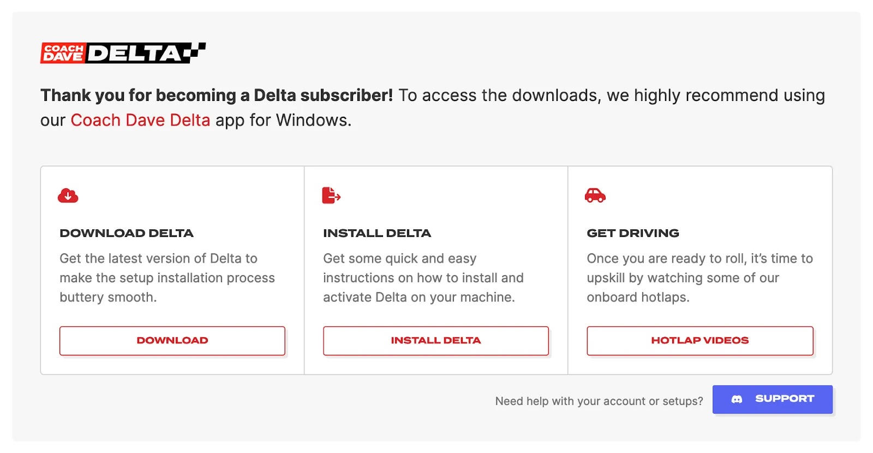Click the INSTALL DELTA button
Image resolution: width=873 pixels, height=453 pixels.
pyautogui.click(x=435, y=340)
